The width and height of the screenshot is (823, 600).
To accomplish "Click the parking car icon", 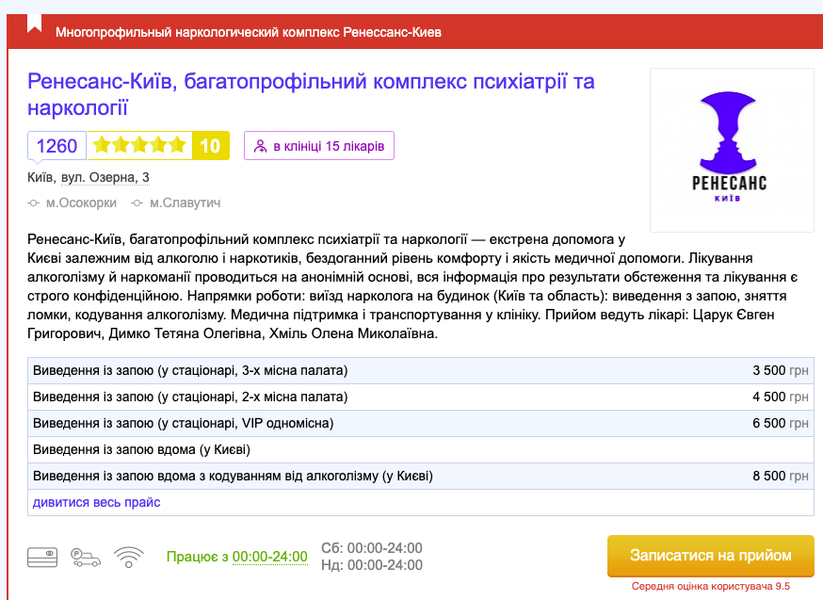I will coord(86,557).
